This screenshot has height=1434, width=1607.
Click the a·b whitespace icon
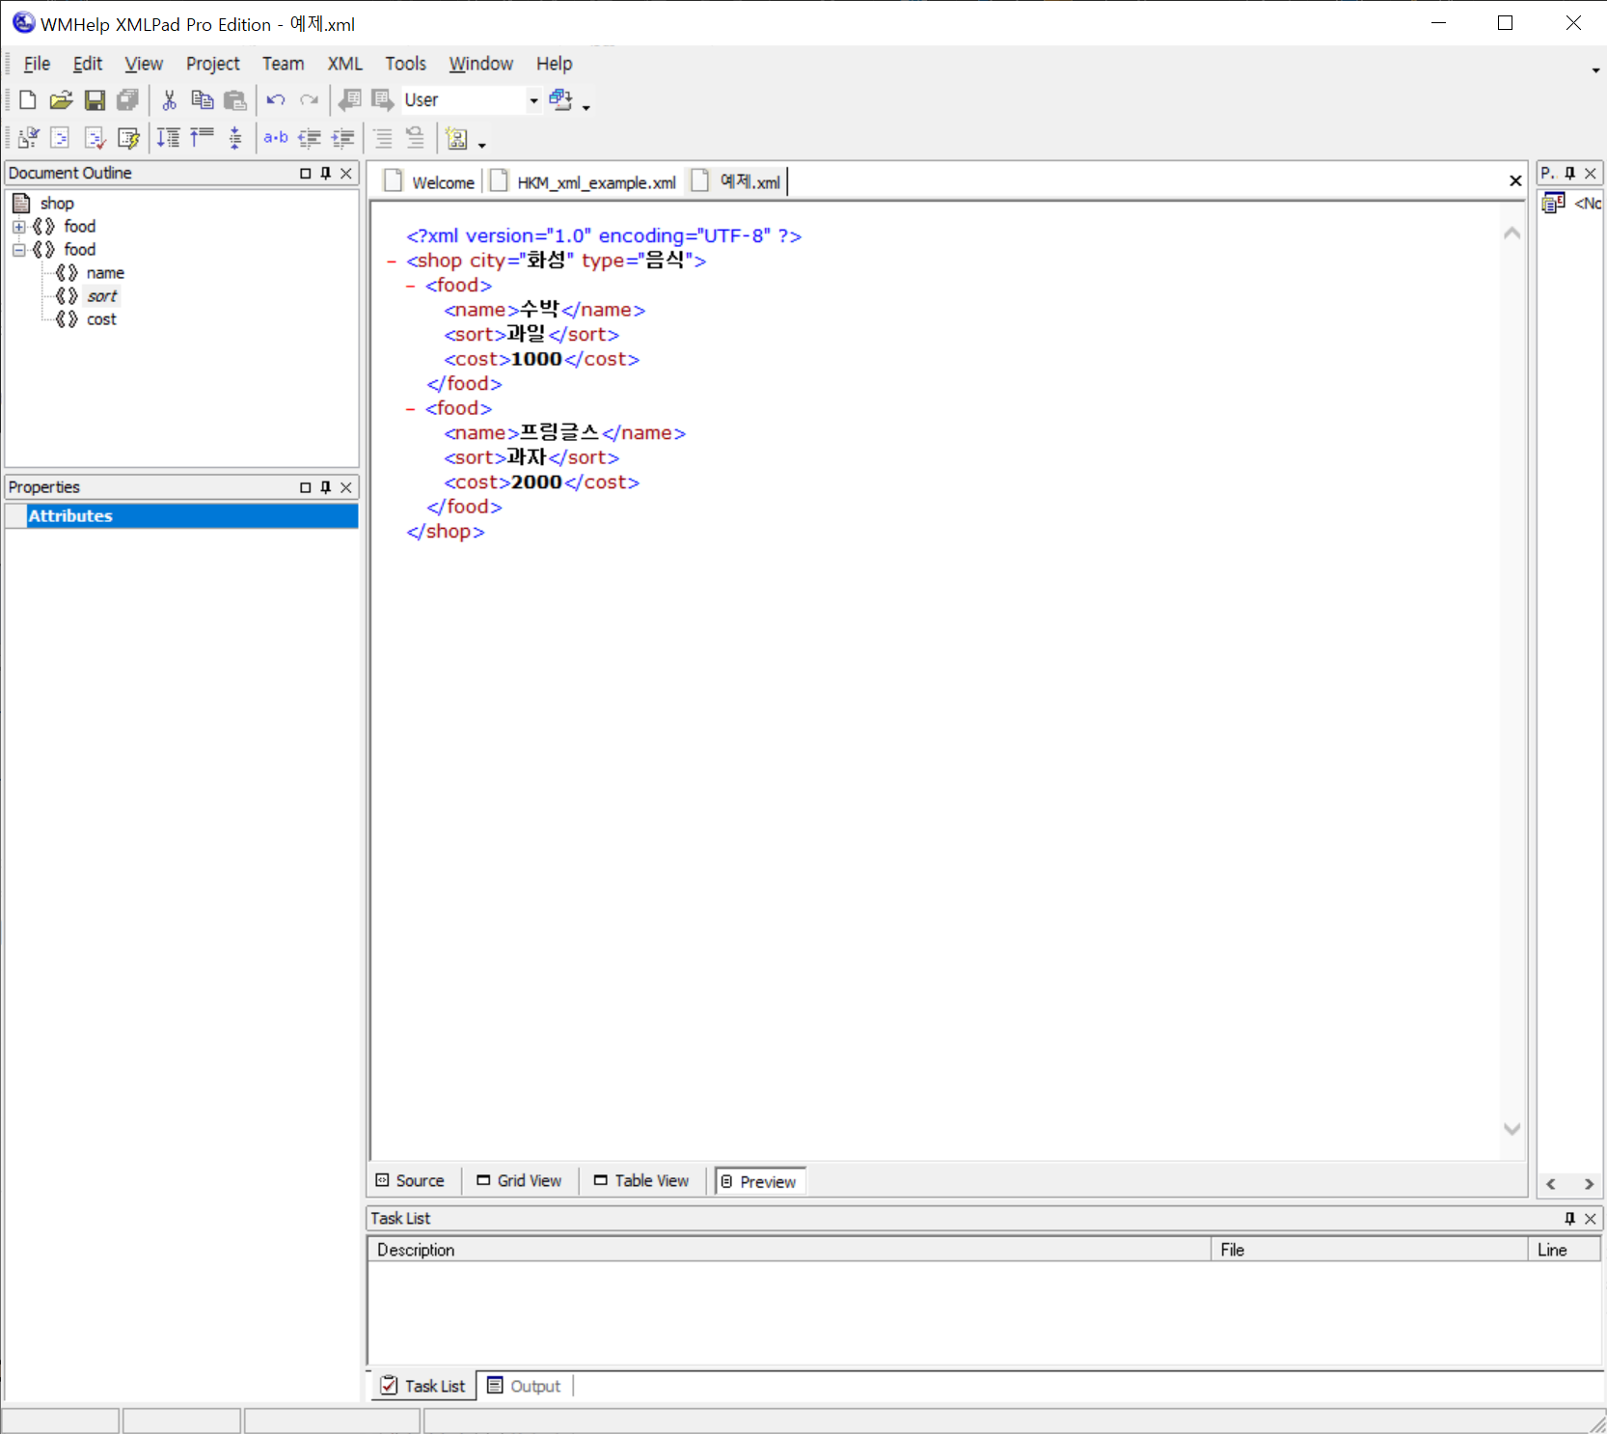[x=276, y=138]
